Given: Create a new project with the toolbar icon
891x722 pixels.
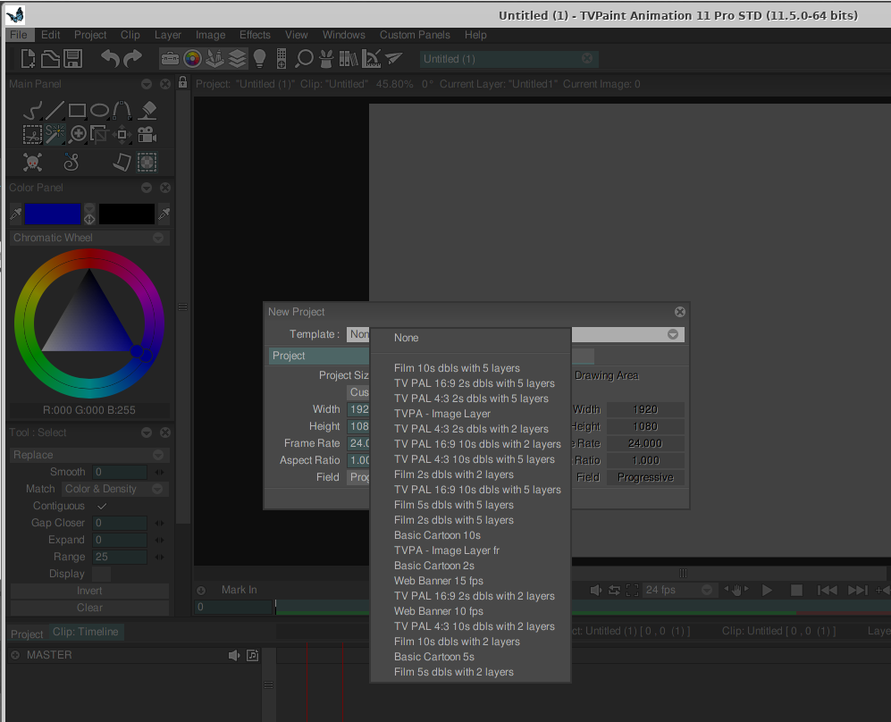Looking at the screenshot, I should point(28,58).
